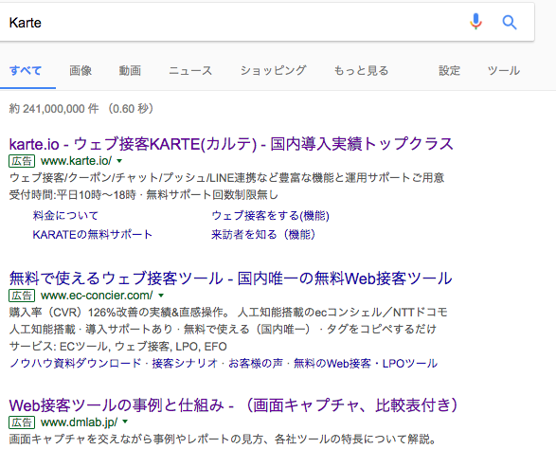This screenshot has height=467, width=556.
Task: Click the 広告 badge beside www.karte.io/
Action: (x=22, y=161)
